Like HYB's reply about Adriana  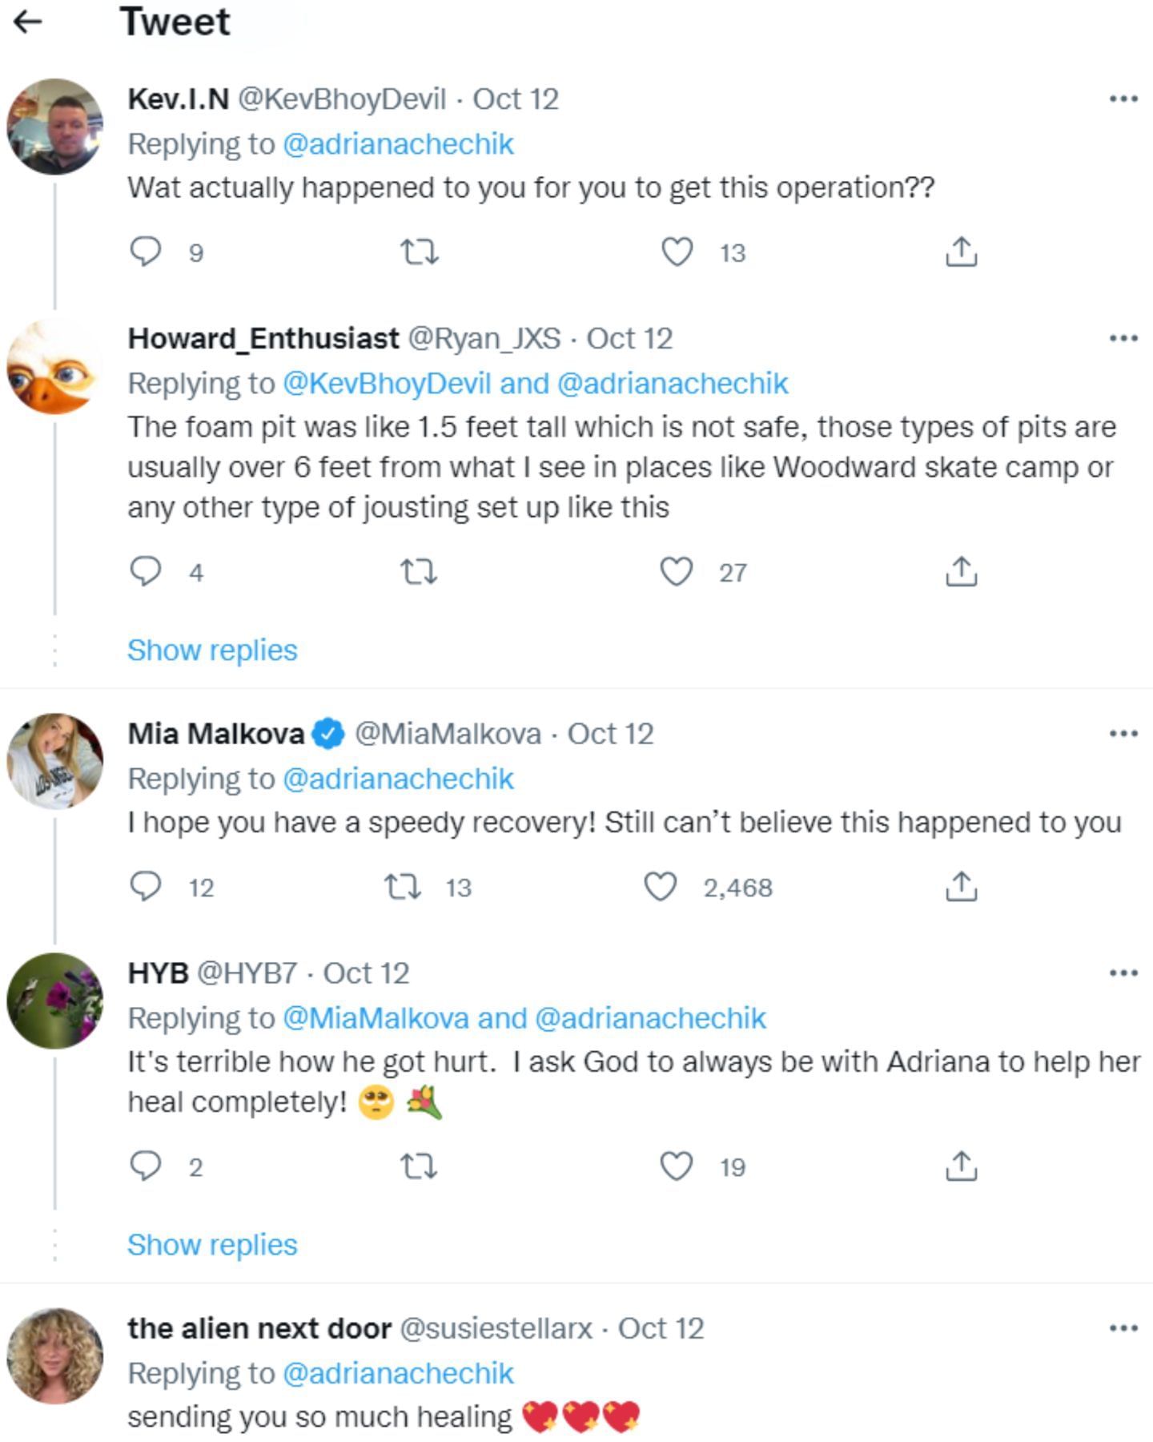(676, 1166)
